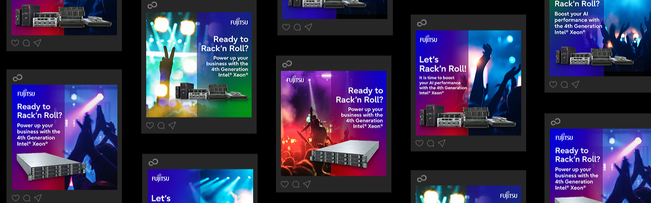The height and width of the screenshot is (203, 651).
Task: Share the "Let's Rack'n Roll!" post
Action: click(x=441, y=143)
